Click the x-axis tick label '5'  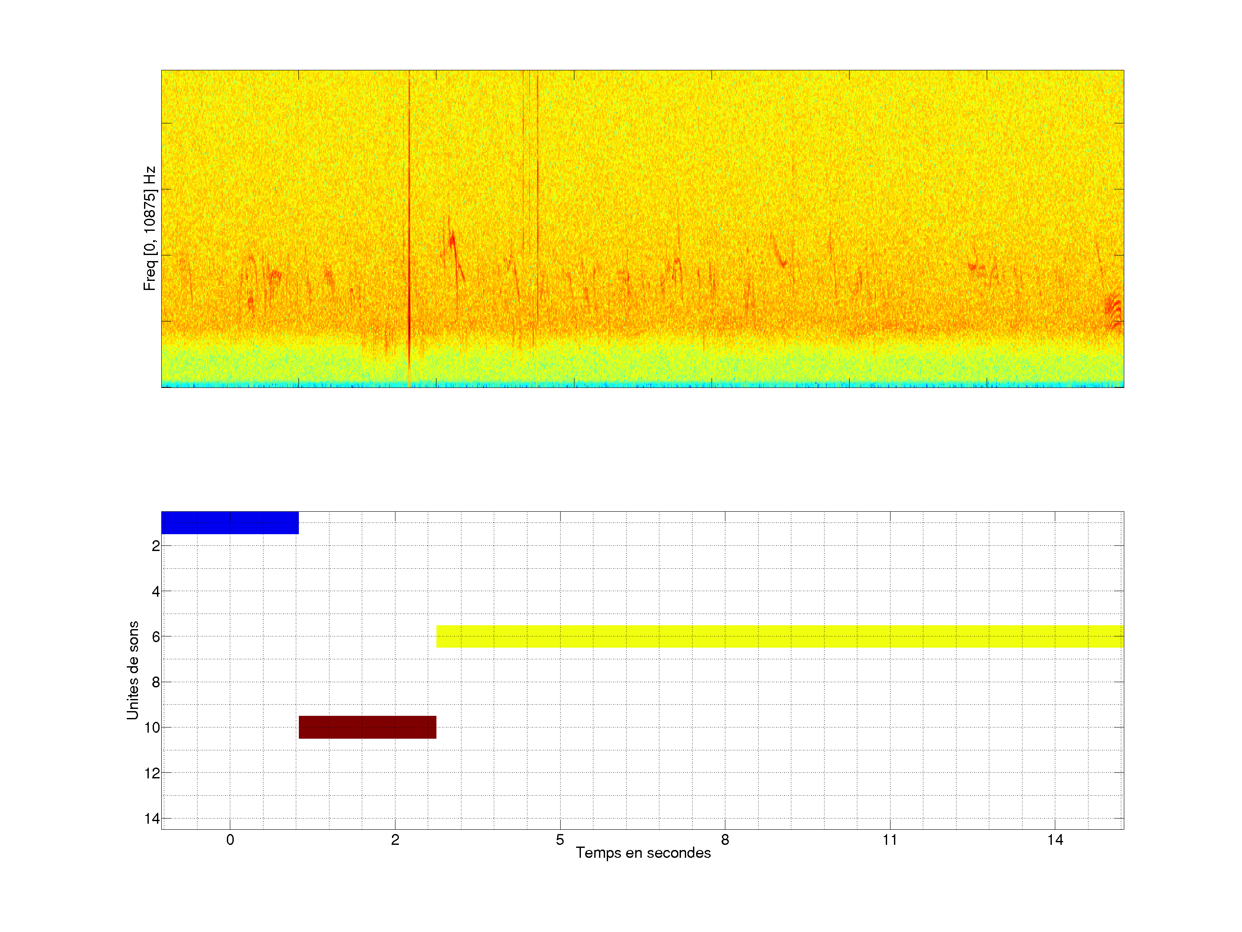coord(560,840)
